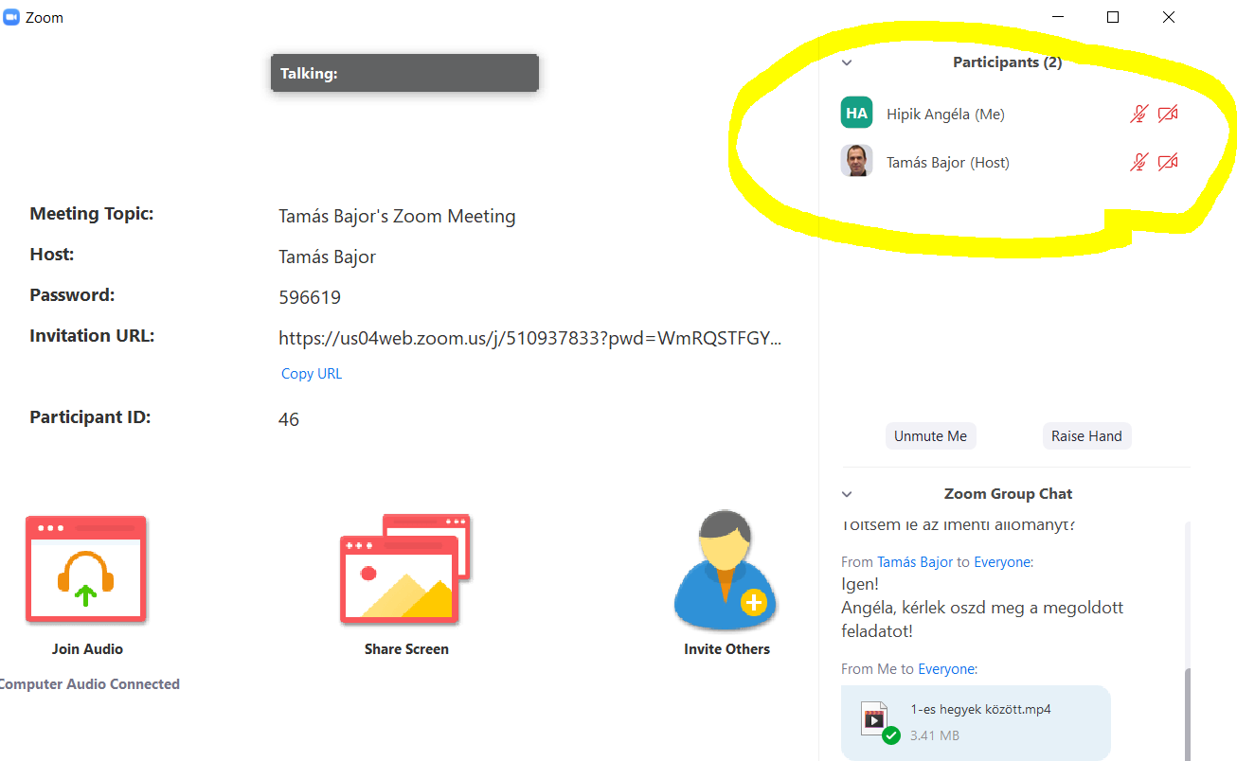
Task: Click the camera-off icon for Tamás Bajor
Action: (1168, 163)
